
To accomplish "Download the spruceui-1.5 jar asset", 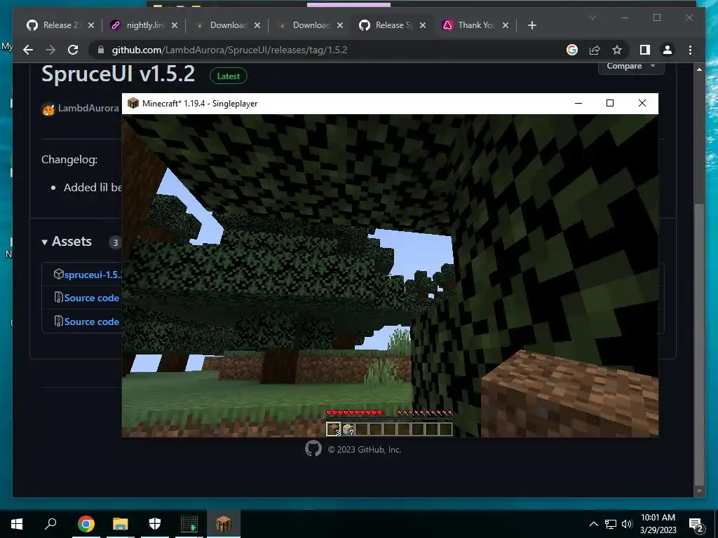I will point(92,275).
